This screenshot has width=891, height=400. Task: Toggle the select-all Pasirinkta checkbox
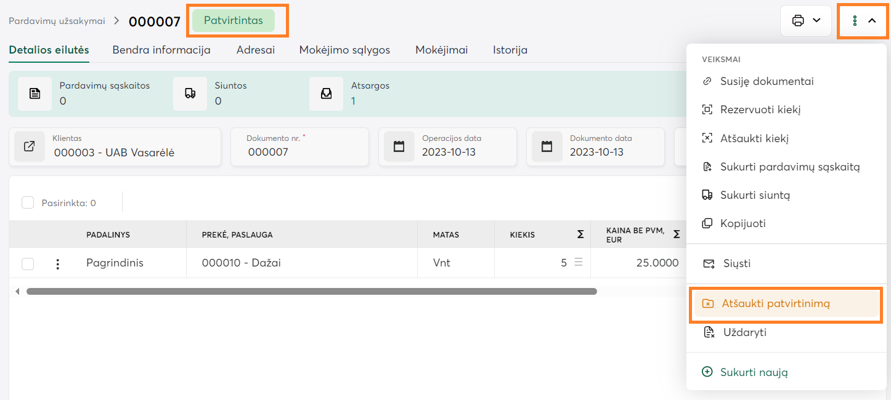(x=28, y=202)
